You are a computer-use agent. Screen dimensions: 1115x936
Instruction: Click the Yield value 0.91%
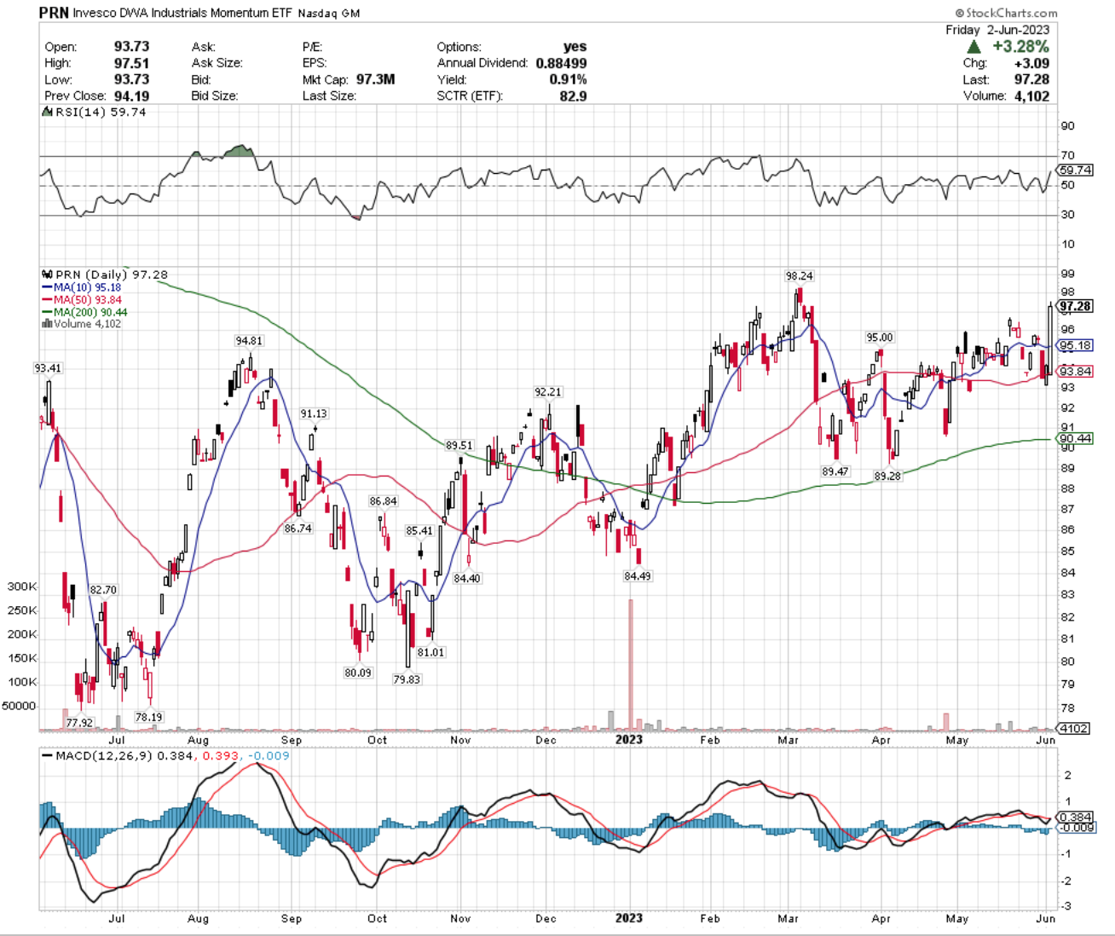[x=568, y=79]
